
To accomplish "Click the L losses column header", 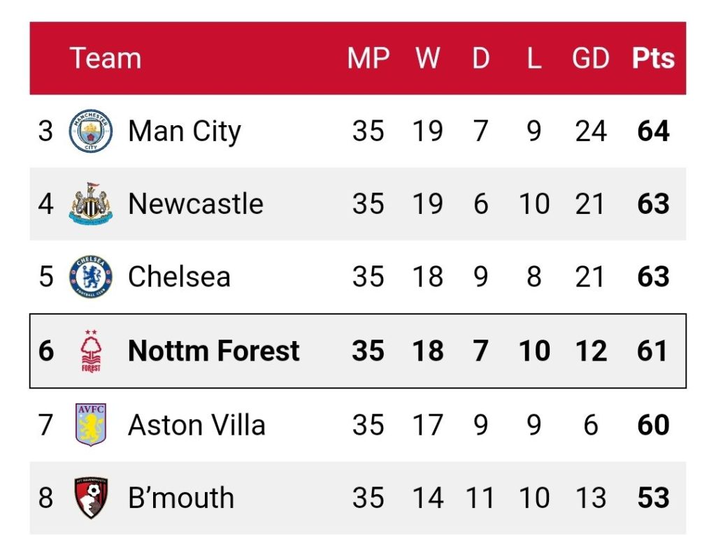I will pyautogui.click(x=534, y=59).
